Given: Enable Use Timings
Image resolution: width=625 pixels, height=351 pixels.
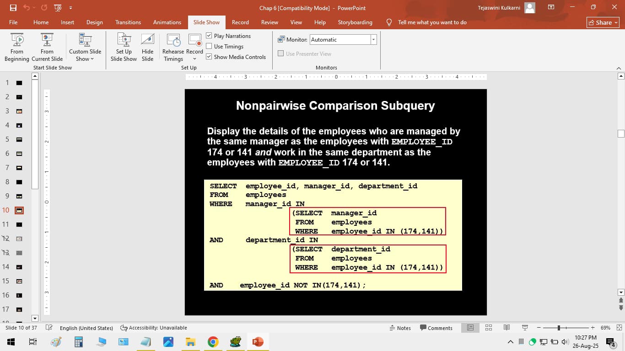Looking at the screenshot, I should (x=209, y=46).
